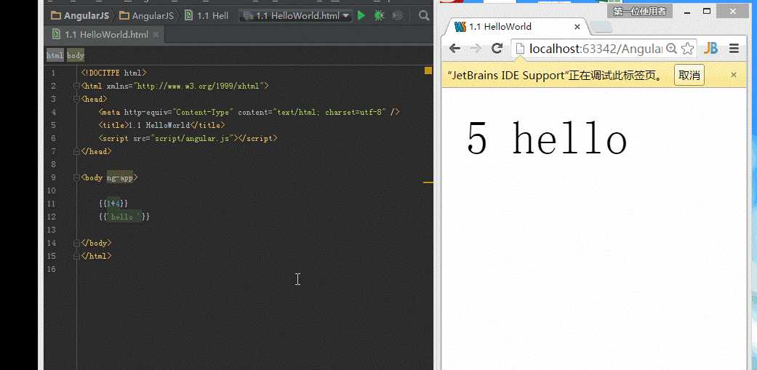757x370 pixels.
Task: Click the {{'hello '}} expression in the editor
Action: tap(124, 217)
